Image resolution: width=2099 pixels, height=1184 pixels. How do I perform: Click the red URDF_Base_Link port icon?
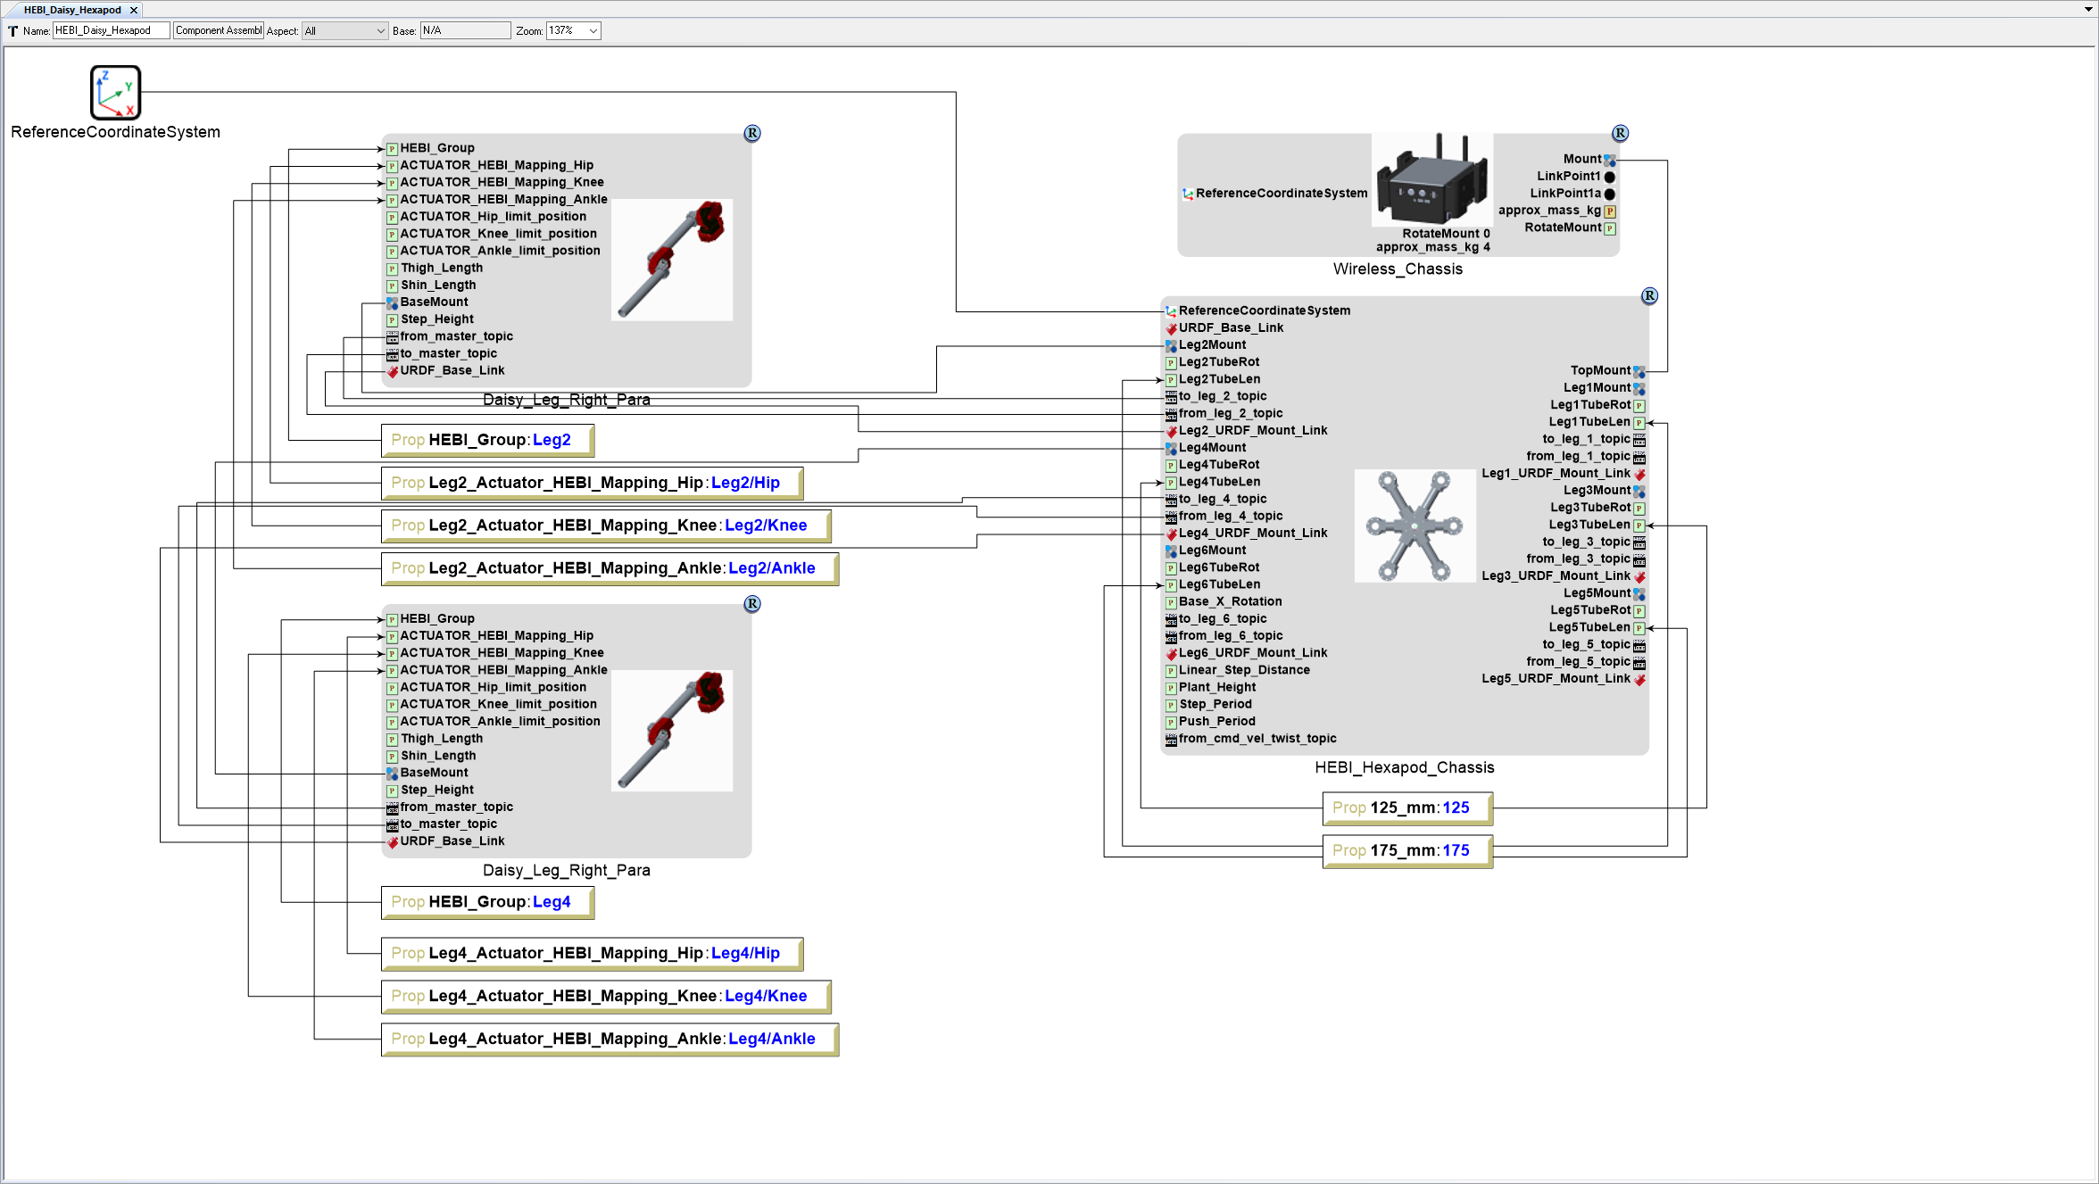tap(393, 370)
